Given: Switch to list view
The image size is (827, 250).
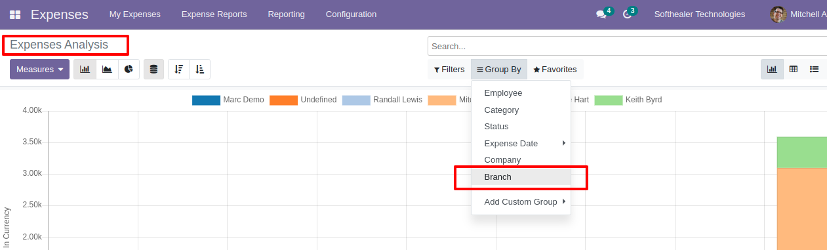Looking at the screenshot, I should tap(815, 69).
